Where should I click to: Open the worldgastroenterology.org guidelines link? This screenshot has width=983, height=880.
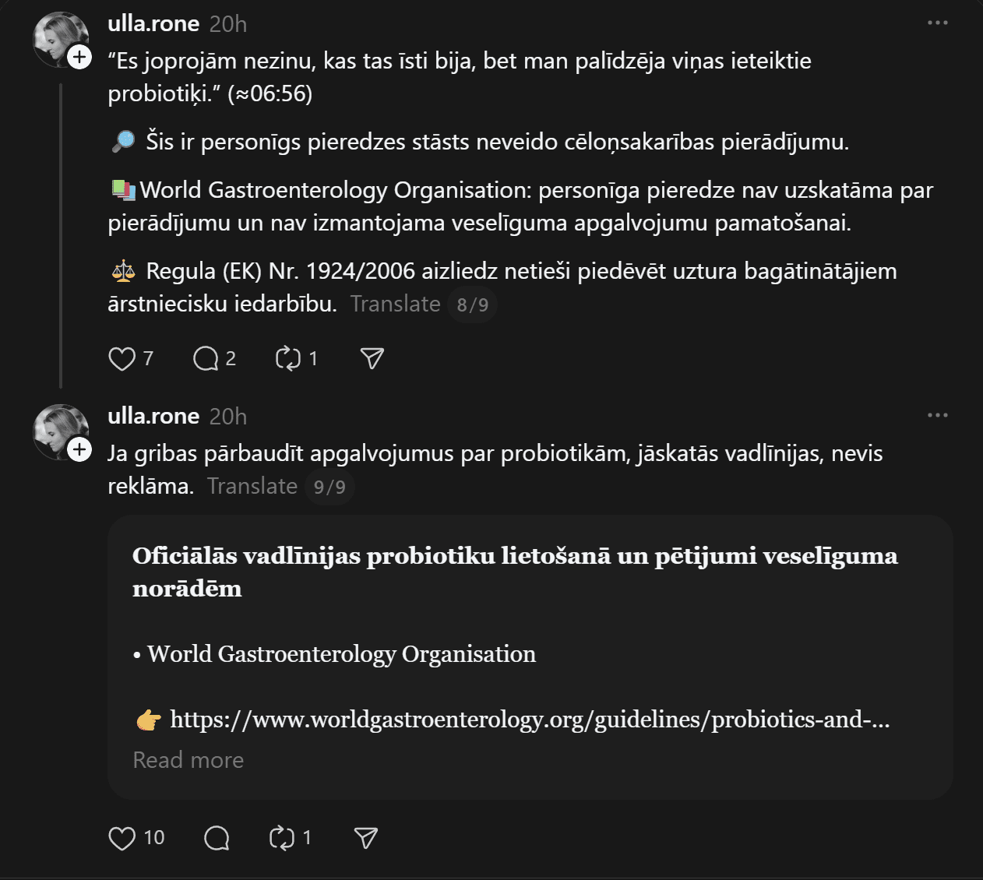click(x=530, y=720)
